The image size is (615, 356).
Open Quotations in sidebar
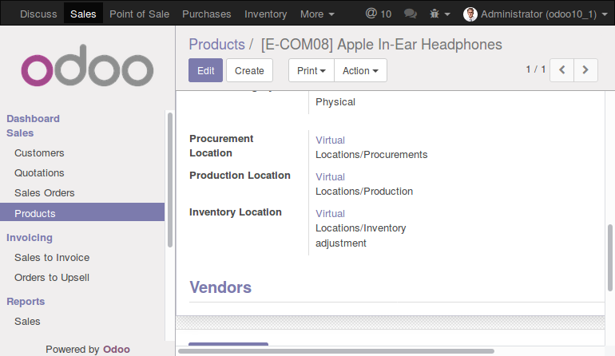pyautogui.click(x=39, y=173)
